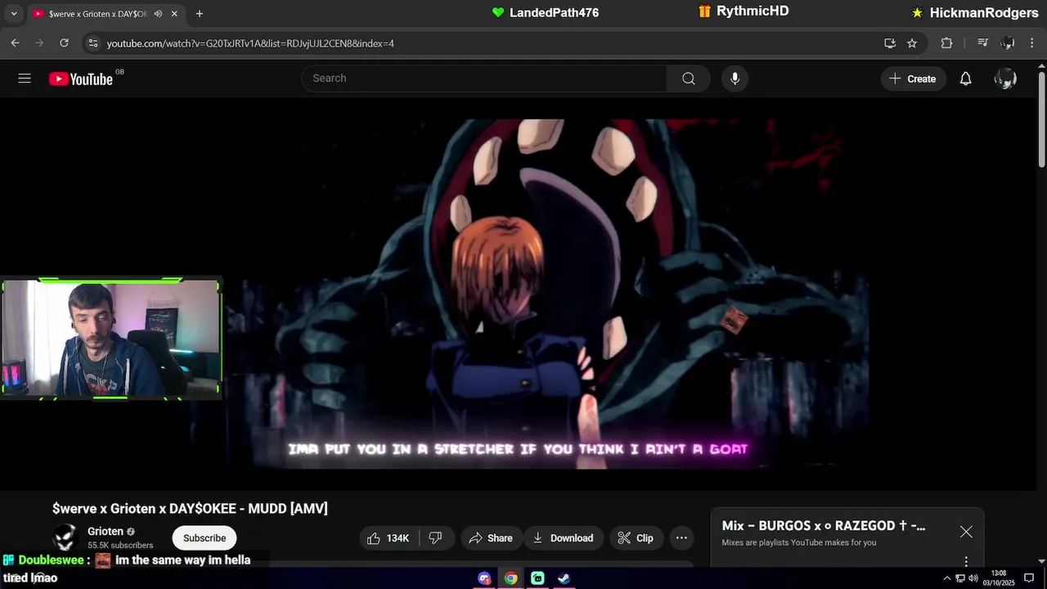The width and height of the screenshot is (1047, 589).
Task: Switch to Chrome in the taskbar
Action: click(511, 578)
